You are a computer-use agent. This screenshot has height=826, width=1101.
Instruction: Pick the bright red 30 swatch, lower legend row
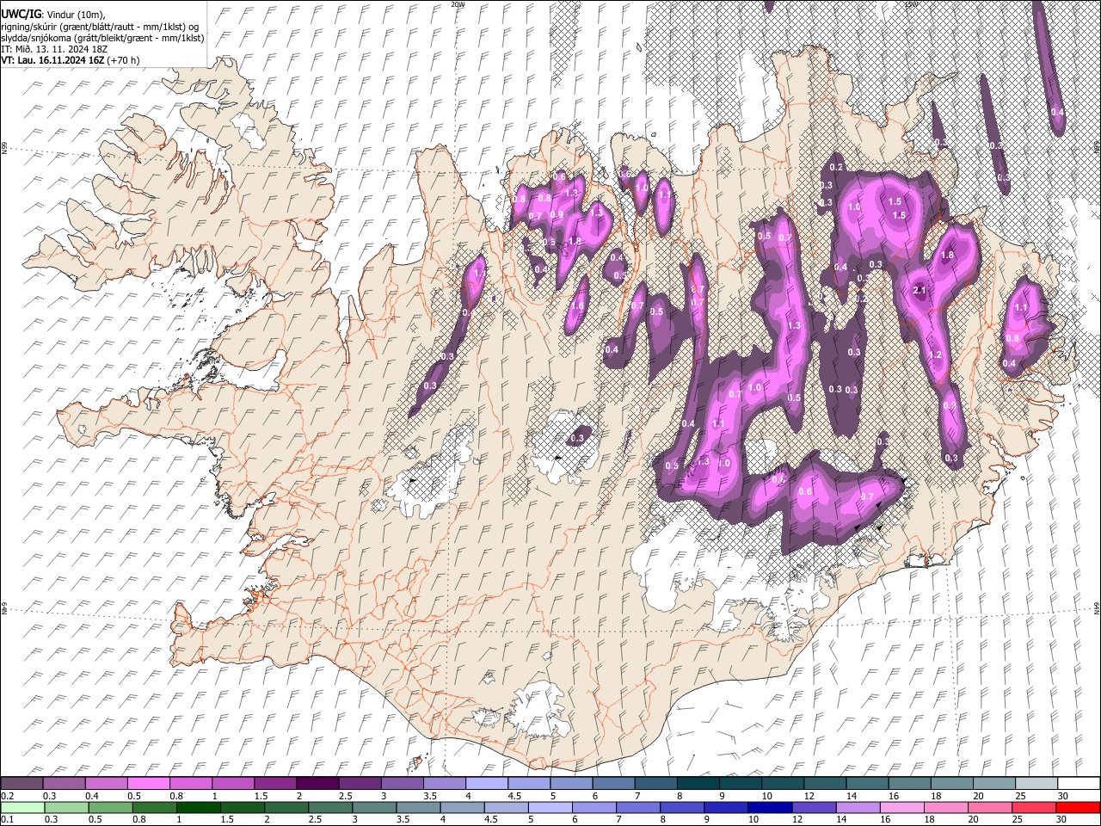(1077, 807)
